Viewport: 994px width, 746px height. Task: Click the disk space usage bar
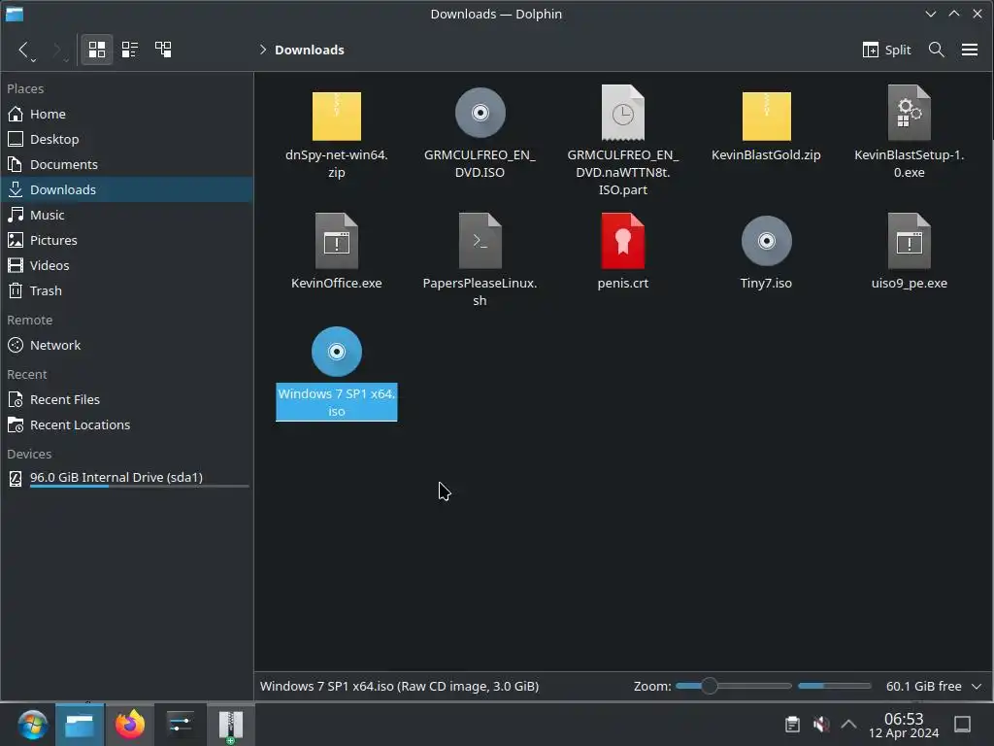coord(834,686)
